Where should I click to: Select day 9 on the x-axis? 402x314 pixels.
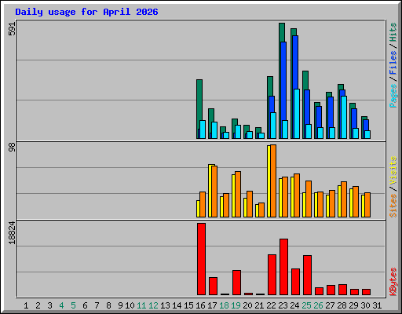[x=120, y=305]
